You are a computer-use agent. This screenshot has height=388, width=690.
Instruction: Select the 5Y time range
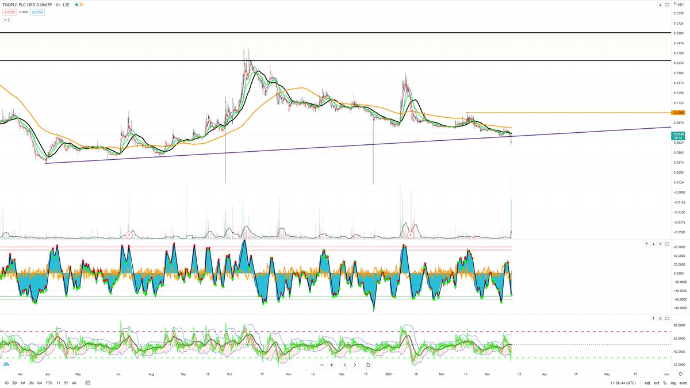(x=66, y=382)
